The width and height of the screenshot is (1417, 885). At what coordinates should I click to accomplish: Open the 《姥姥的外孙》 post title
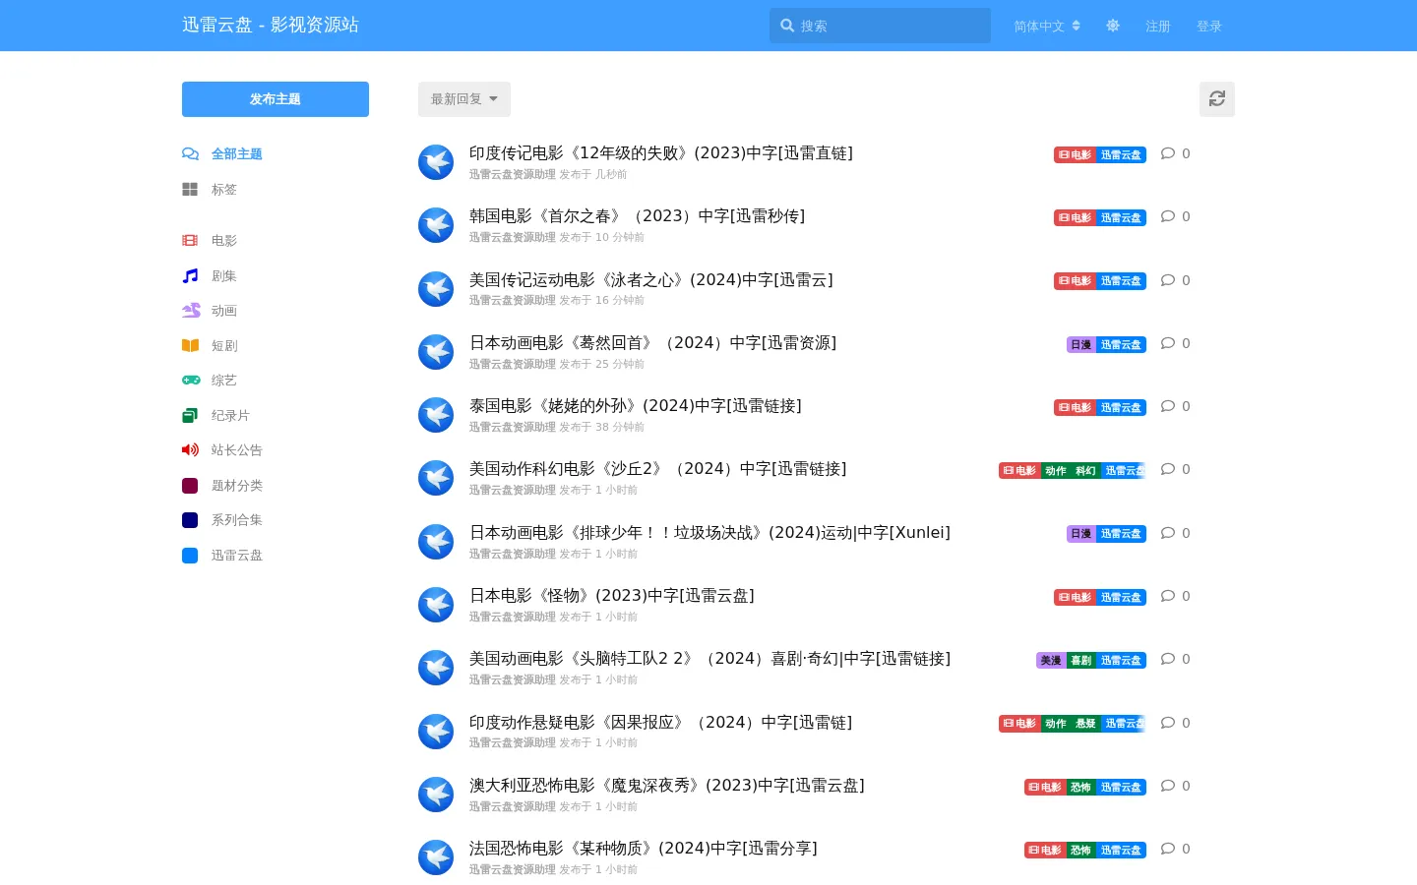click(636, 406)
